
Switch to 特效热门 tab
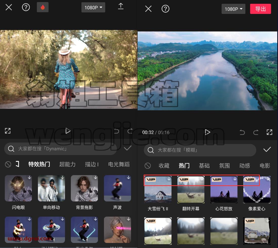(39, 164)
